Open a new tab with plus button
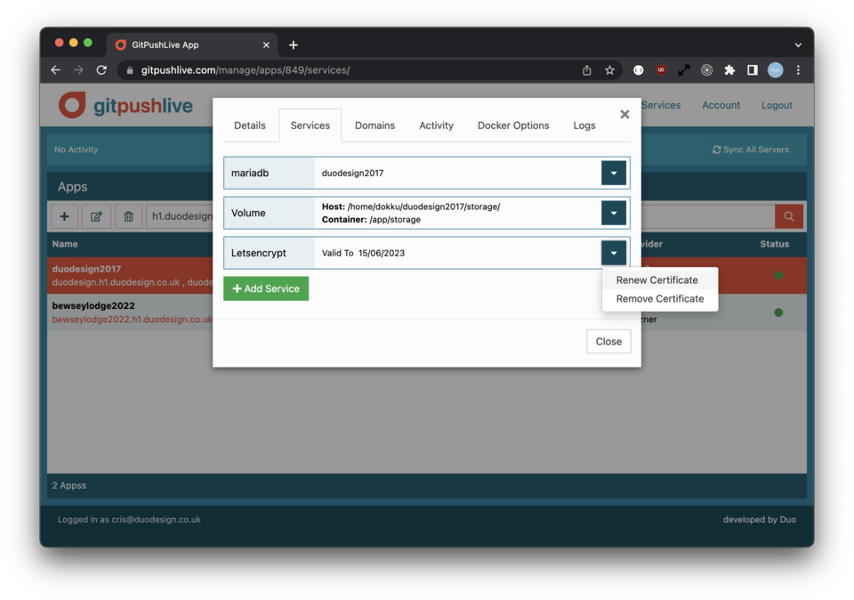Image resolution: width=854 pixels, height=600 pixels. pos(293,45)
